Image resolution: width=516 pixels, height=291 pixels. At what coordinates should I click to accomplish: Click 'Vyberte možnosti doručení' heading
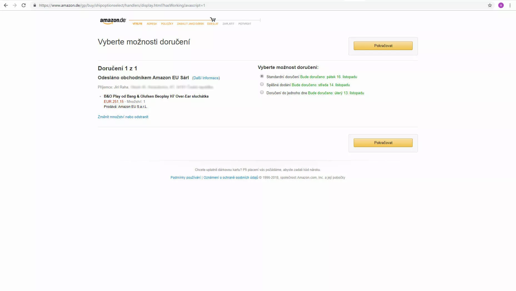point(144,42)
